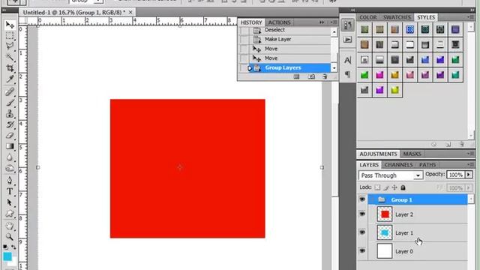480x270 pixels.
Task: Select the Type tool
Action: 10,191
